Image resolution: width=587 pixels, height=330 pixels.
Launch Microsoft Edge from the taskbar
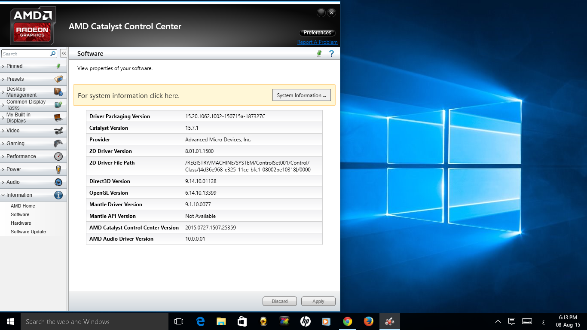point(200,321)
